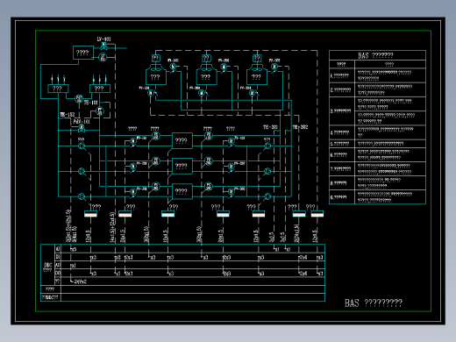This screenshot has width=456, height=342.
Task: Select the PdV-101 valve symbol
Action: point(82,128)
